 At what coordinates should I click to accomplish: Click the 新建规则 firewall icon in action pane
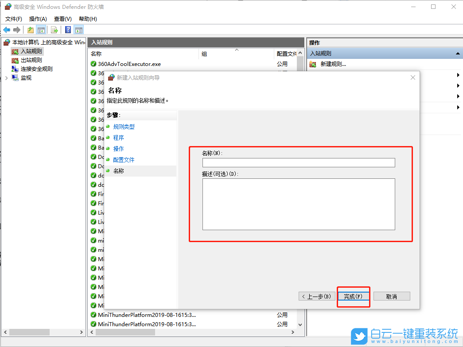click(x=312, y=64)
